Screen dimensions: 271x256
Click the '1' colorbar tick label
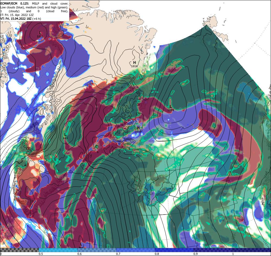[233, 254]
